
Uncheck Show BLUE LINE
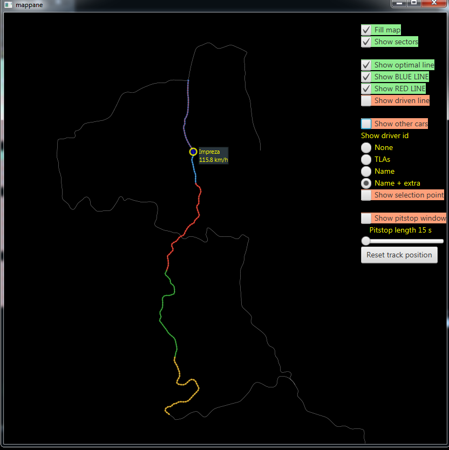(366, 77)
